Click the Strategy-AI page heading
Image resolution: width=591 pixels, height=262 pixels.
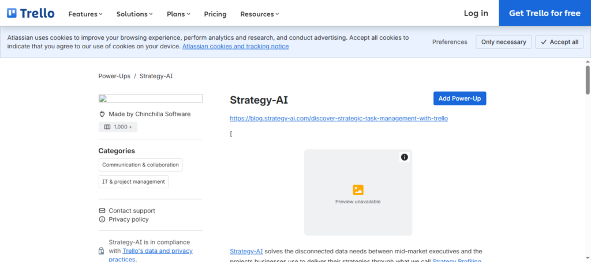point(259,100)
